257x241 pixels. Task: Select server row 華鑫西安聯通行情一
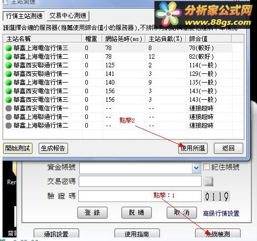pyautogui.click(x=123, y=74)
